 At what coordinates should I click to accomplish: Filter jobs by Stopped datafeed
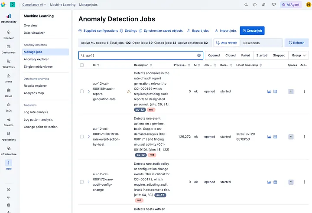pos(279,56)
